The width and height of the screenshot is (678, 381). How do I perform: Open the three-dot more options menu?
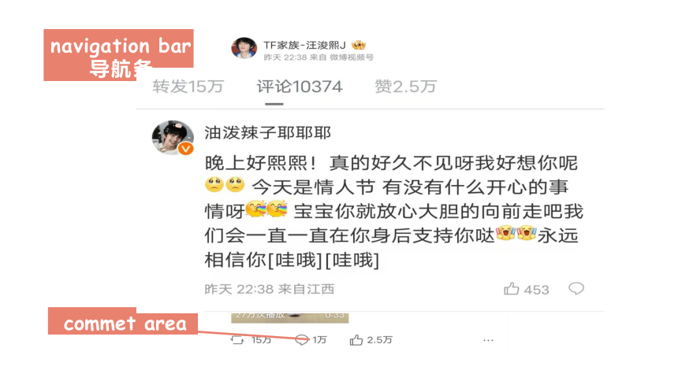(488, 340)
